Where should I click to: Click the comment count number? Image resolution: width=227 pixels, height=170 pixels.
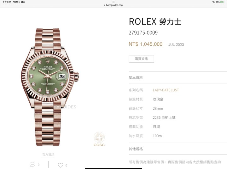point(39,165)
